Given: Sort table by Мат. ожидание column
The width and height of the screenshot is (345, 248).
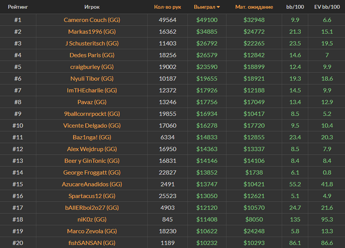Looking at the screenshot, I should (254, 7).
